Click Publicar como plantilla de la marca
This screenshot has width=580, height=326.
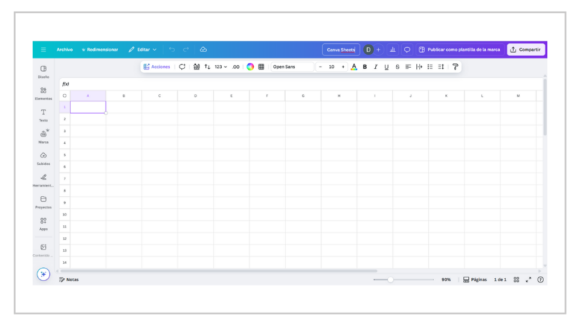tap(459, 50)
